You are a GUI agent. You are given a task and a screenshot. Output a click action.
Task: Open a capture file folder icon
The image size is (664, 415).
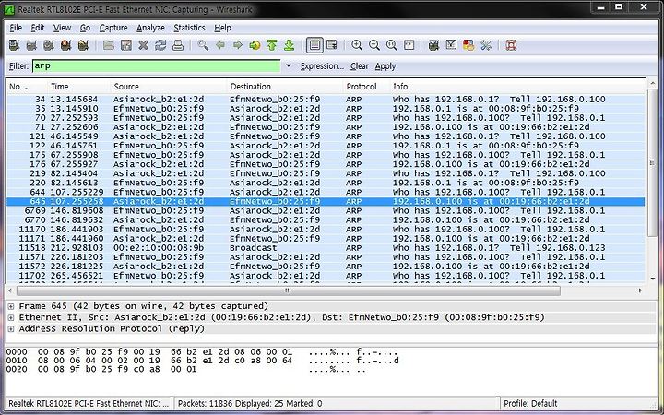[x=109, y=45]
